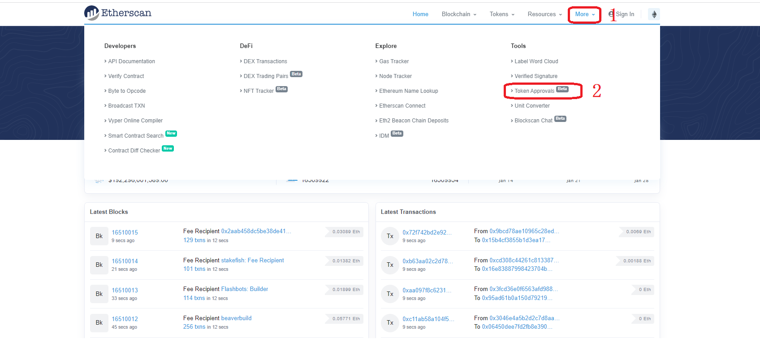The height and width of the screenshot is (339, 760).
Task: Open sender address 0x3fcd36e0f6563afd988
Action: (x=524, y=289)
